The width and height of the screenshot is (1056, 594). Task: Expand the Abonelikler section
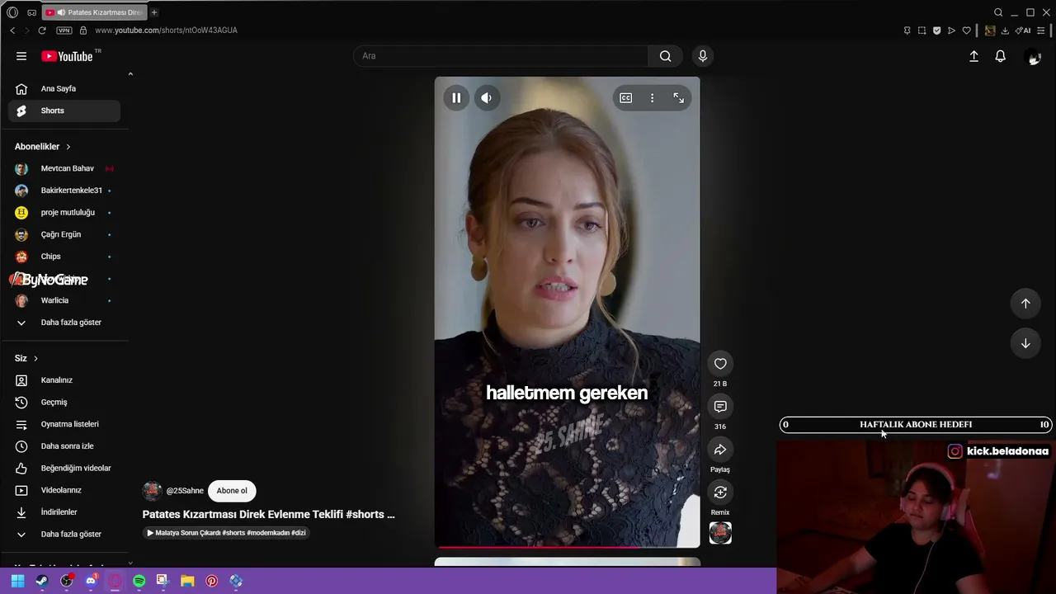click(x=43, y=147)
